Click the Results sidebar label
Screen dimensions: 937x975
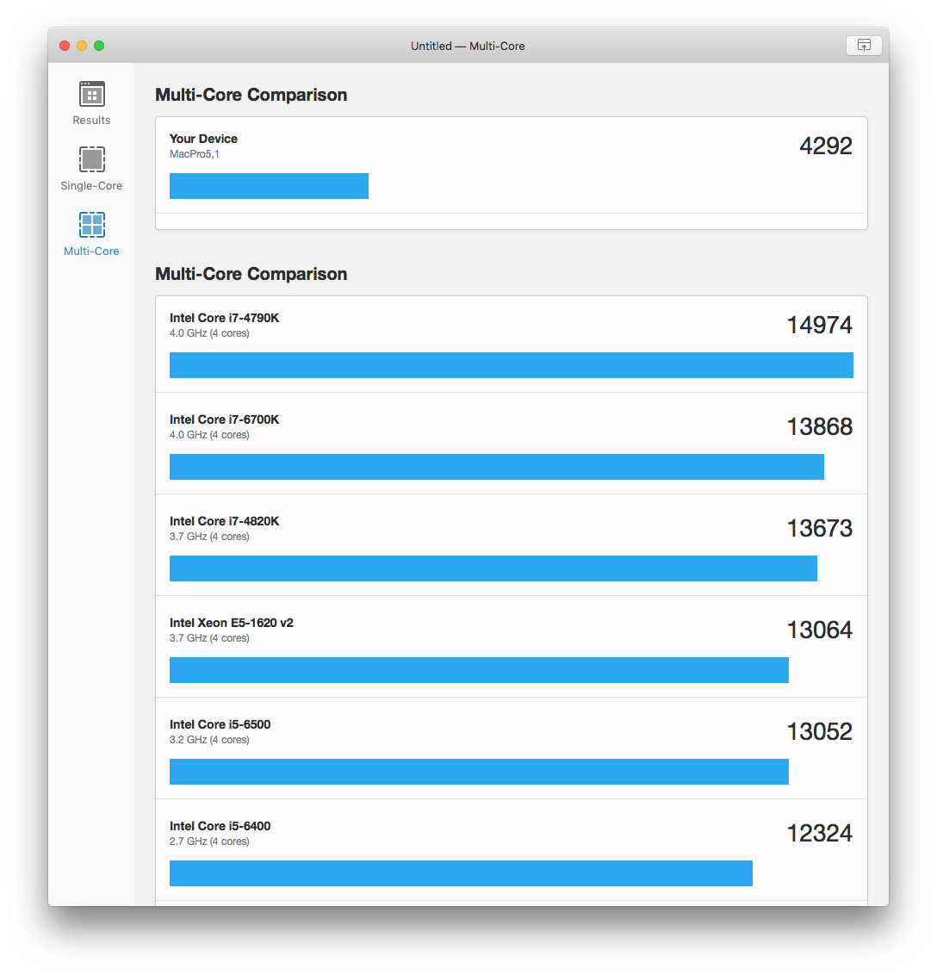(x=91, y=120)
